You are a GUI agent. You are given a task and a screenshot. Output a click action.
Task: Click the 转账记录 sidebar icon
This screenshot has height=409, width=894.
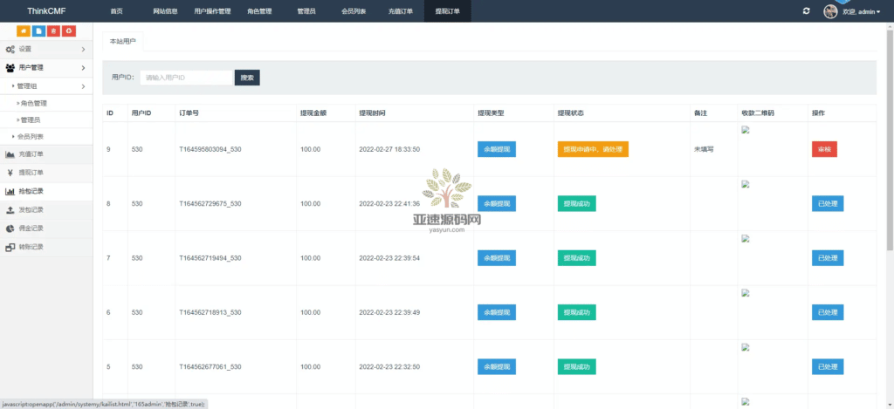point(10,247)
